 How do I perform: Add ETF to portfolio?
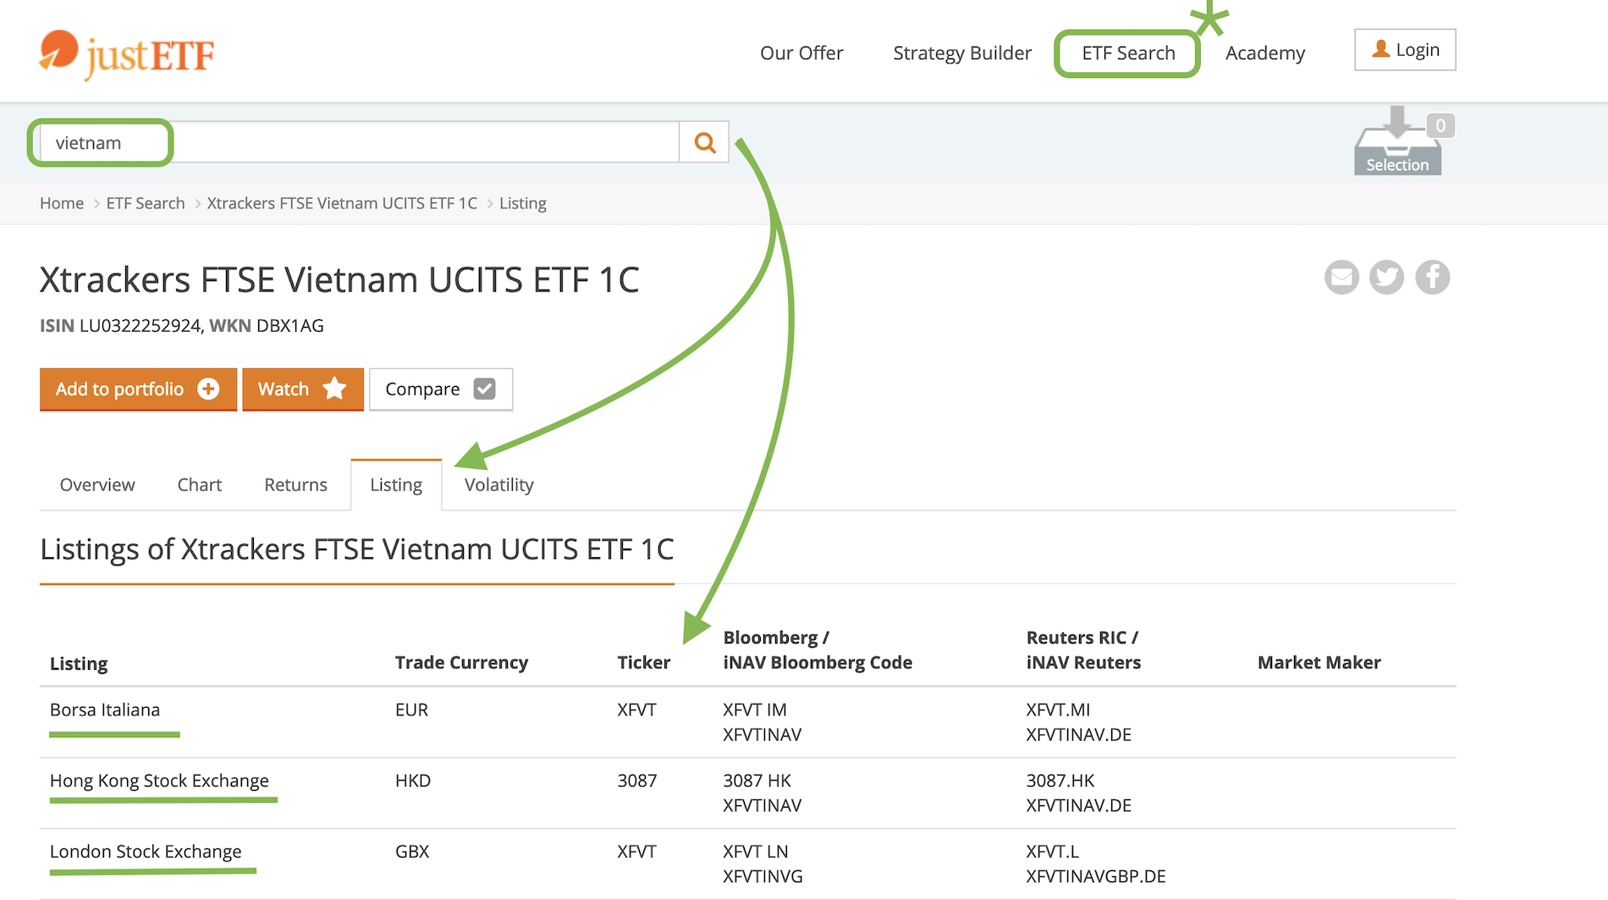[138, 389]
